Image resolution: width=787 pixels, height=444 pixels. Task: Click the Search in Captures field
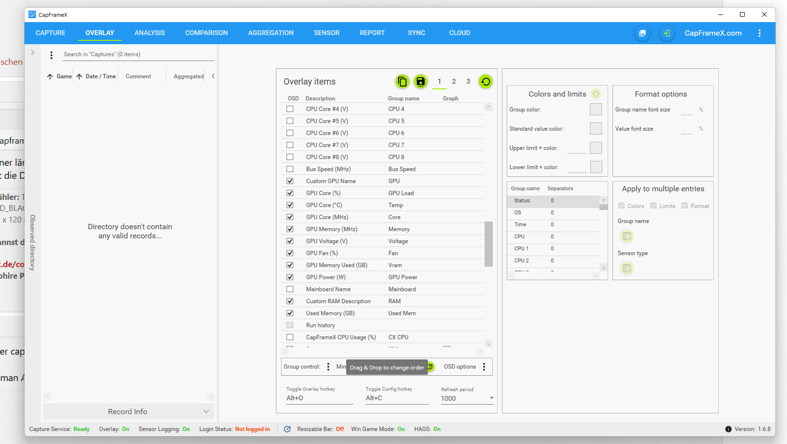139,55
